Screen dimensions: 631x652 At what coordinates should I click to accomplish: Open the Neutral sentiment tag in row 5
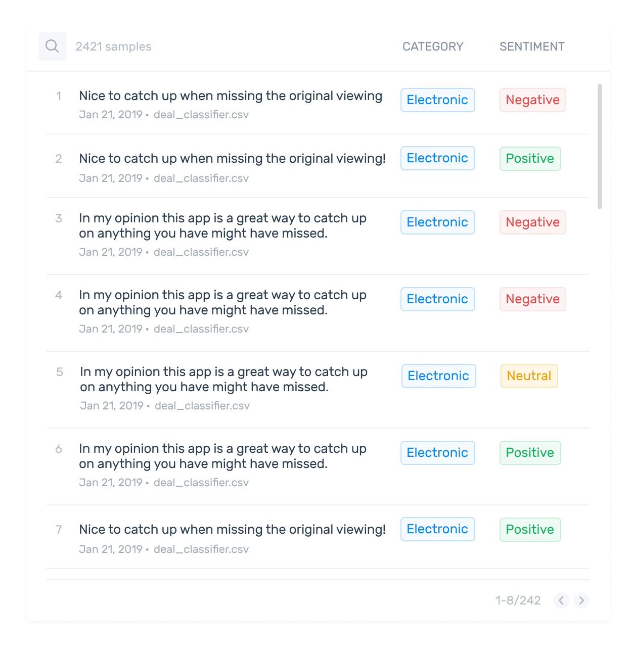[x=529, y=376]
